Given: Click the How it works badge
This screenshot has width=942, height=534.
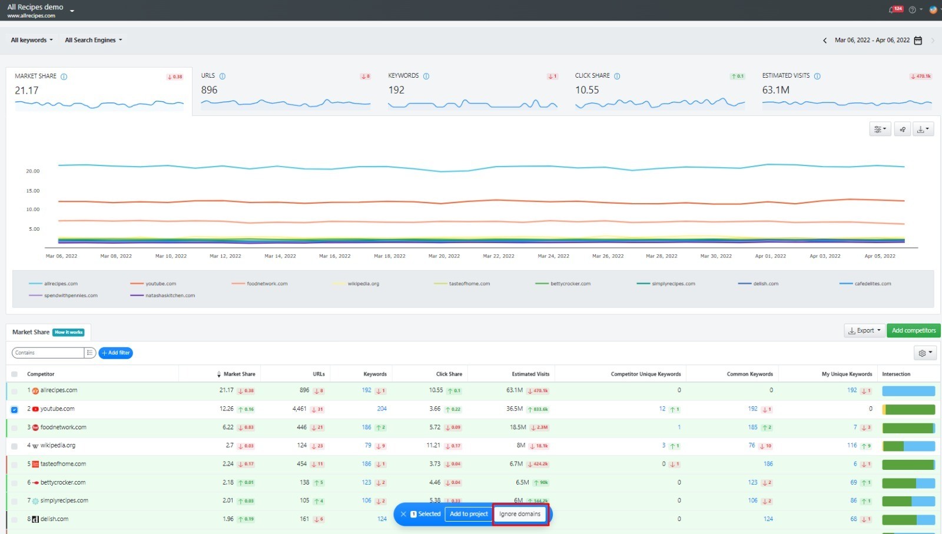Looking at the screenshot, I should pos(69,333).
